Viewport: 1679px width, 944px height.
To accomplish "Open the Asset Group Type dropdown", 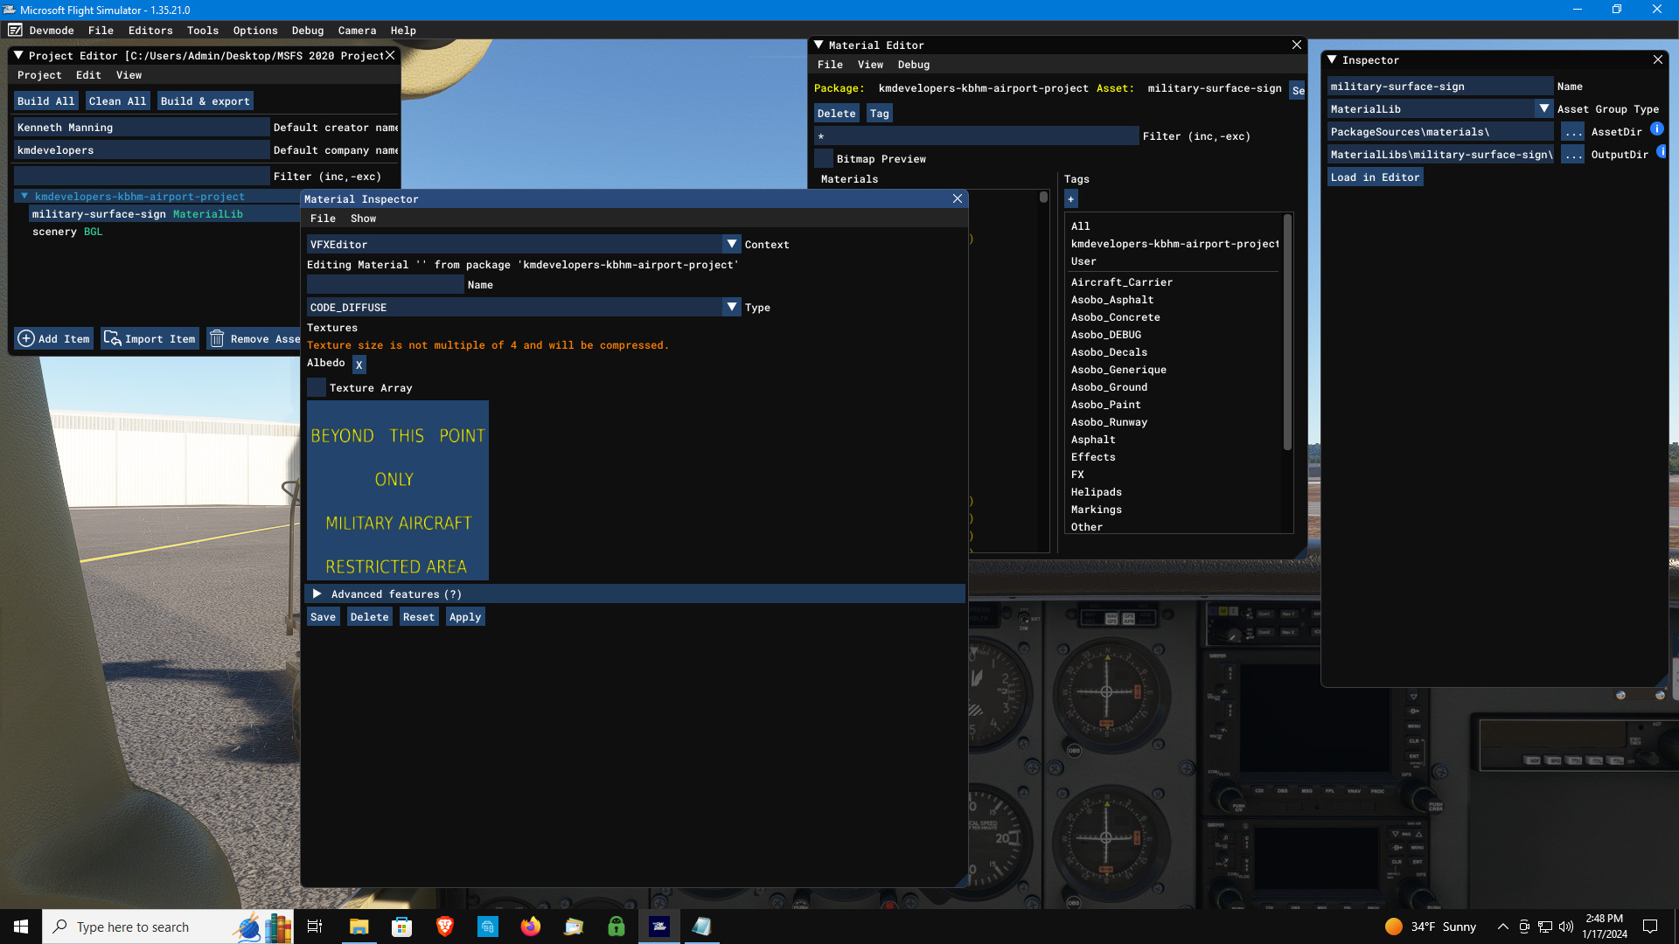I will pos(1439,109).
